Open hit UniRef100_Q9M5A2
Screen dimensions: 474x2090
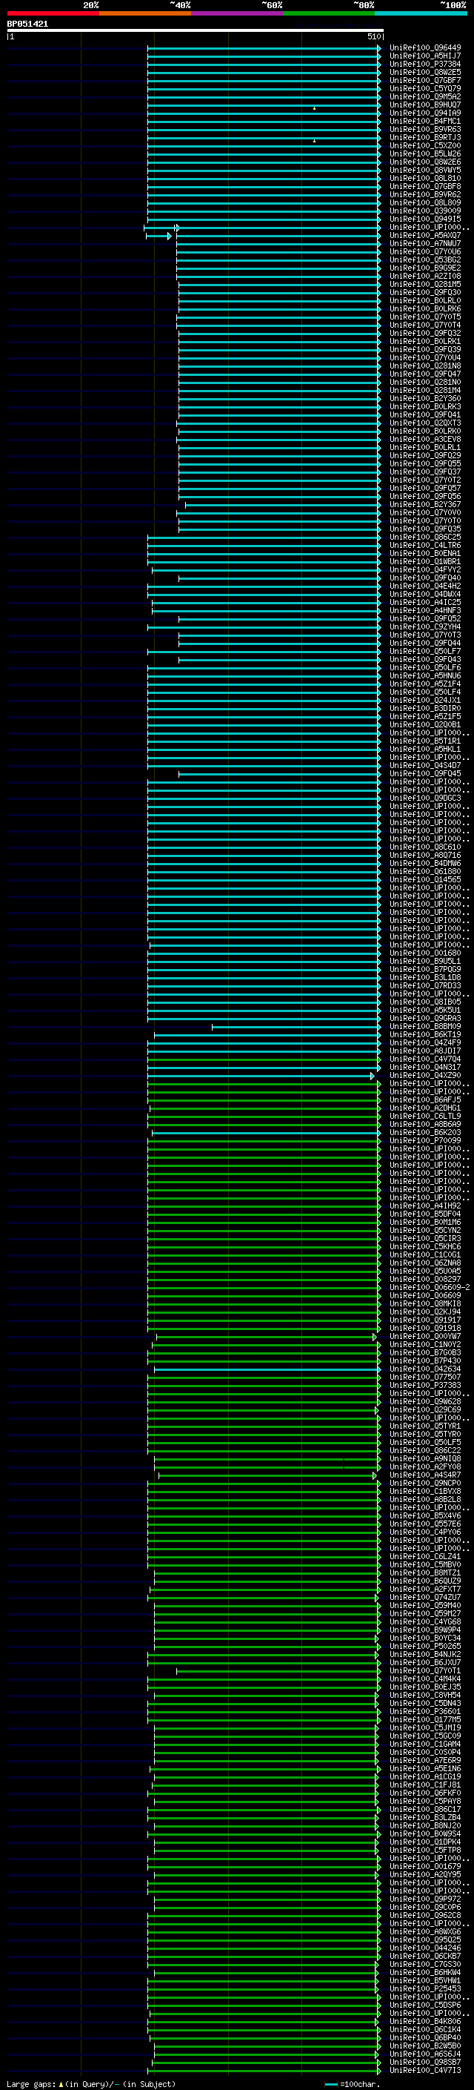(425, 96)
